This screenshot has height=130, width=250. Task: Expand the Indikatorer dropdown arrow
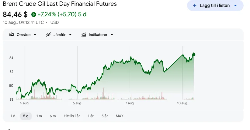pyautogui.click(x=112, y=34)
